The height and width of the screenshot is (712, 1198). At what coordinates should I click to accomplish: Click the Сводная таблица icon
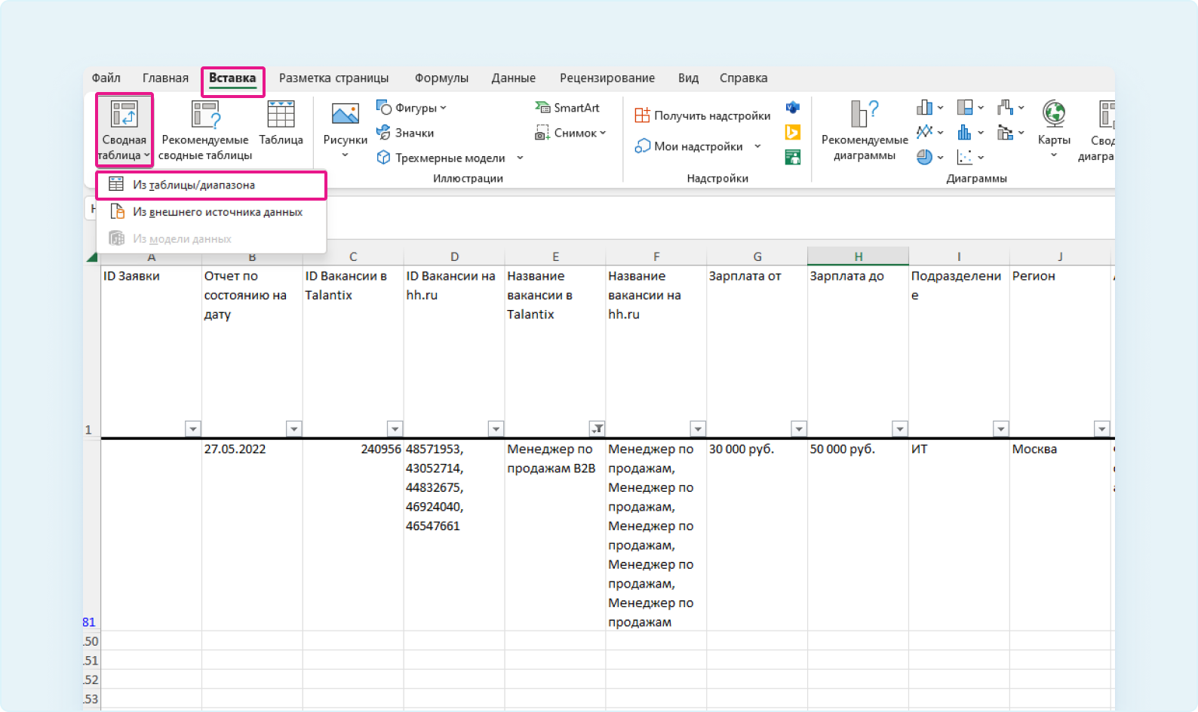click(x=124, y=115)
